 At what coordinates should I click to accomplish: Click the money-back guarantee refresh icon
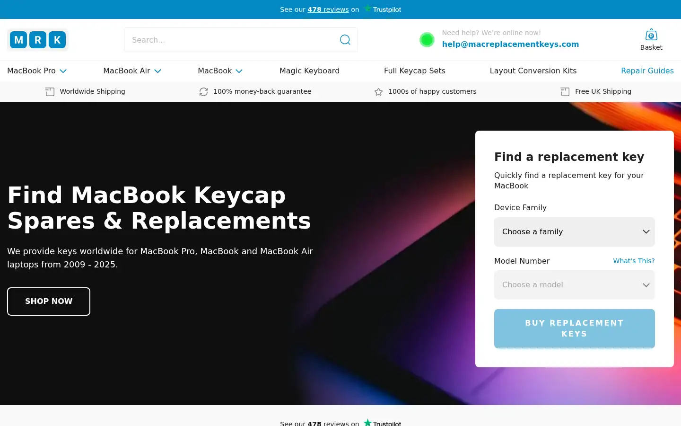203,92
